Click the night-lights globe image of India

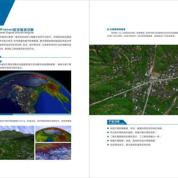[36, 92]
